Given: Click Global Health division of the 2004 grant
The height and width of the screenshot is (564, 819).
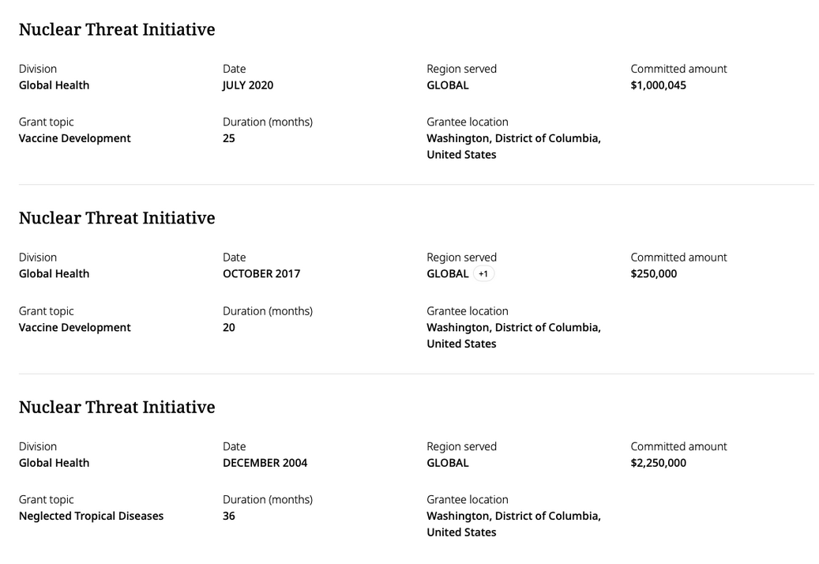Looking at the screenshot, I should coord(54,463).
